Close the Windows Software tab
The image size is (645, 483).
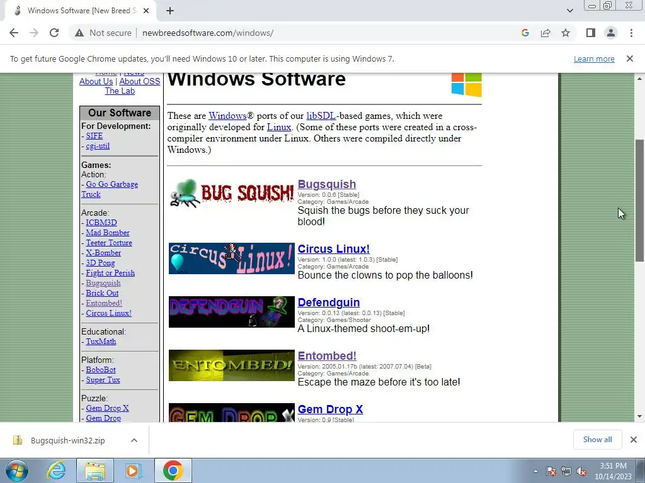(x=146, y=11)
